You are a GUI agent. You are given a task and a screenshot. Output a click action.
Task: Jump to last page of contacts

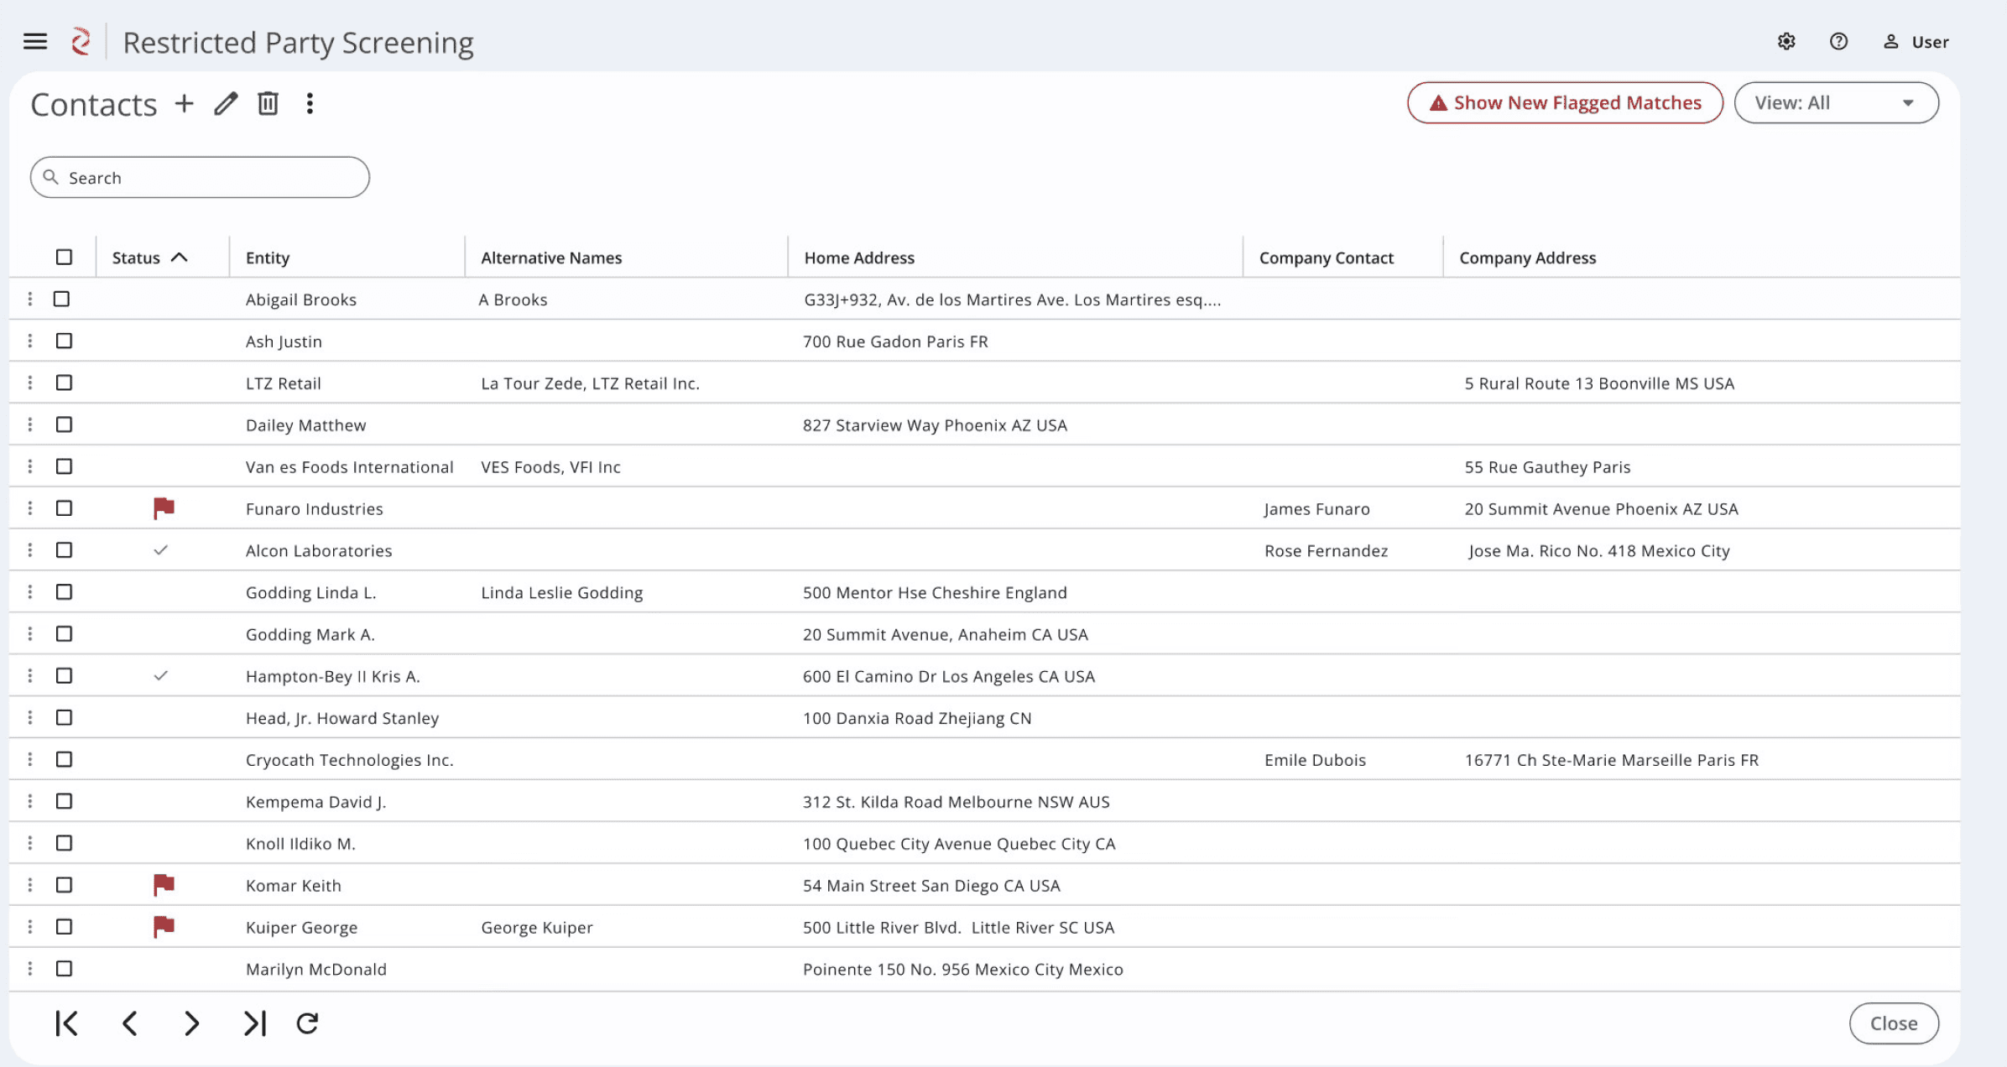point(254,1023)
